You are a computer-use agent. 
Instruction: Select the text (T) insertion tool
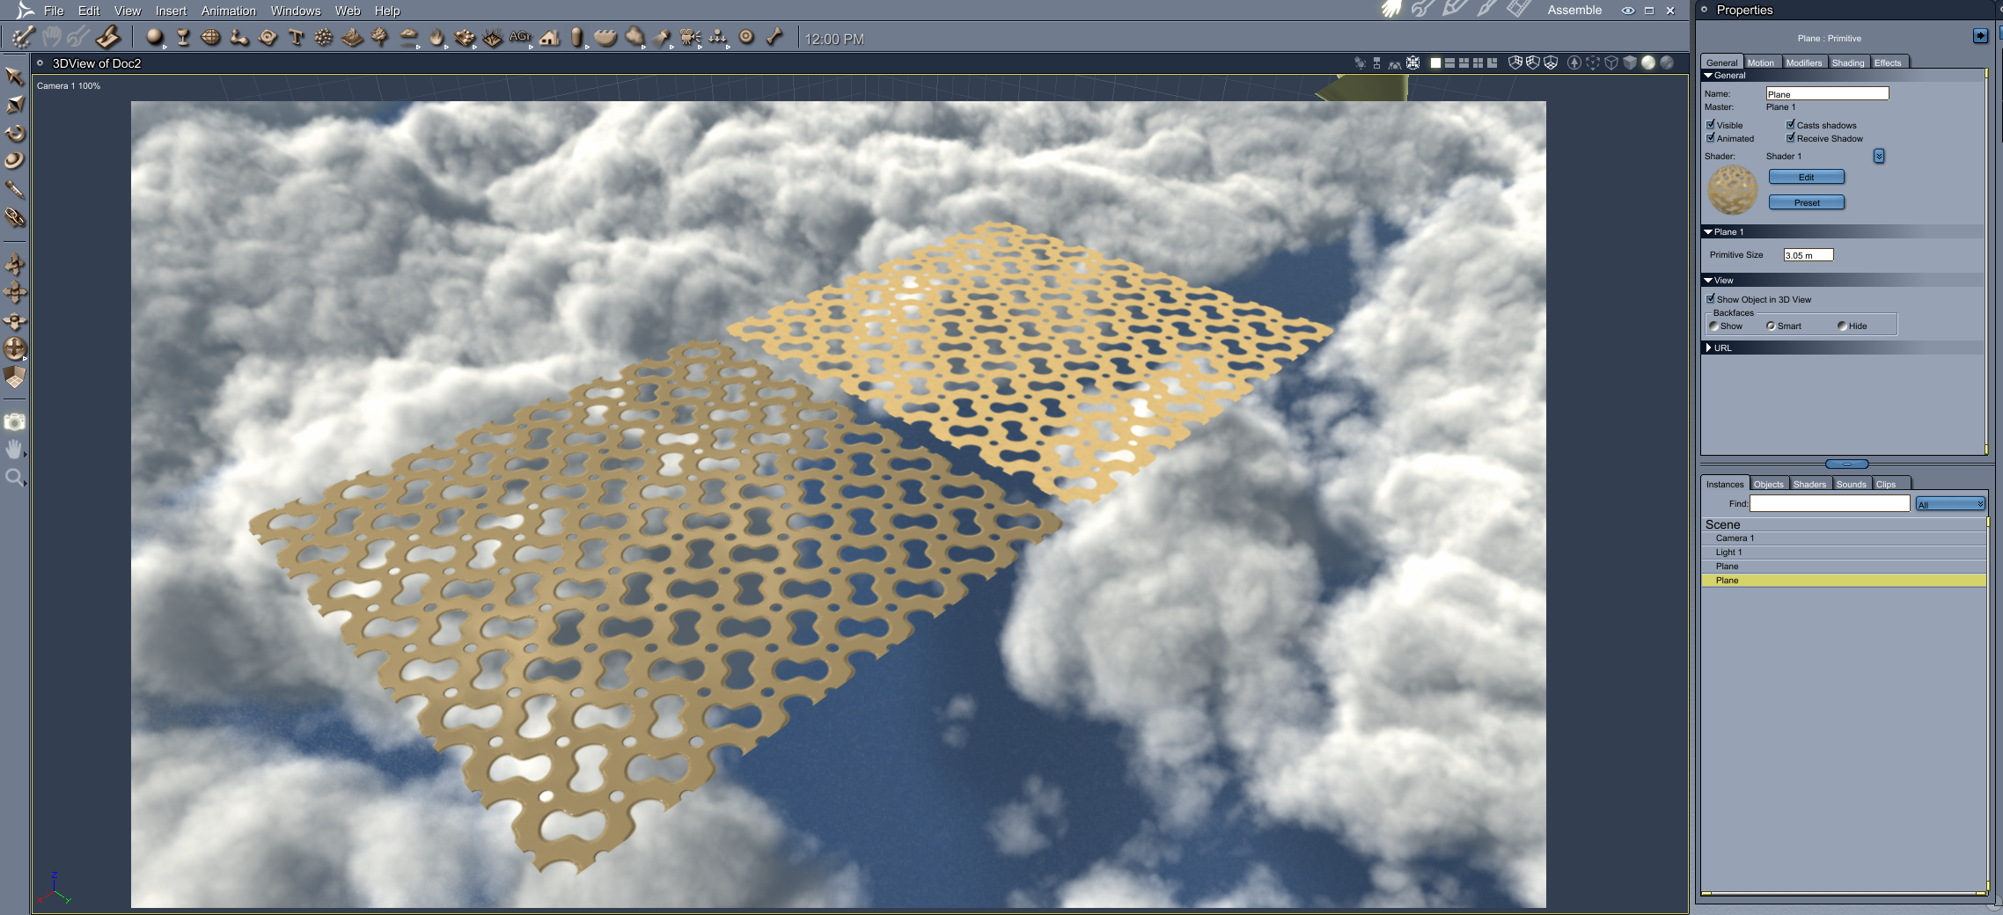click(x=296, y=37)
